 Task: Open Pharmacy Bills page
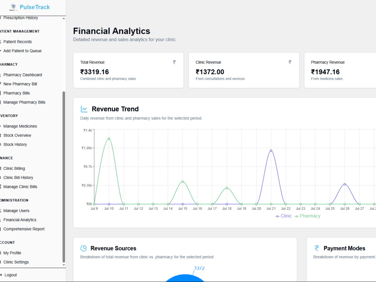coord(17,93)
